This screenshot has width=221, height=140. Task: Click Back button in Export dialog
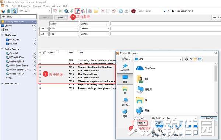pos(187,59)
